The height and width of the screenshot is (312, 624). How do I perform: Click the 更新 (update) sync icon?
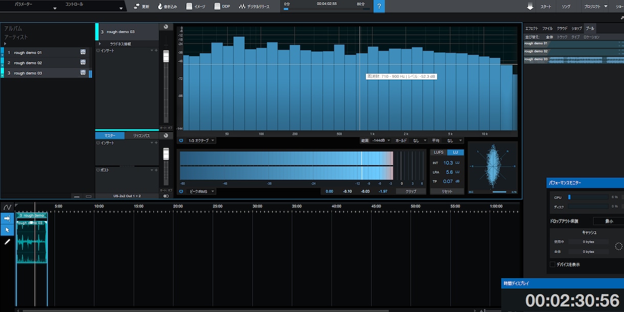pyautogui.click(x=137, y=7)
